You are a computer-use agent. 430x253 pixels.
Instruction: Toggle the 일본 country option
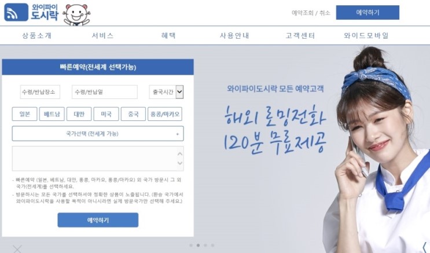[24, 114]
